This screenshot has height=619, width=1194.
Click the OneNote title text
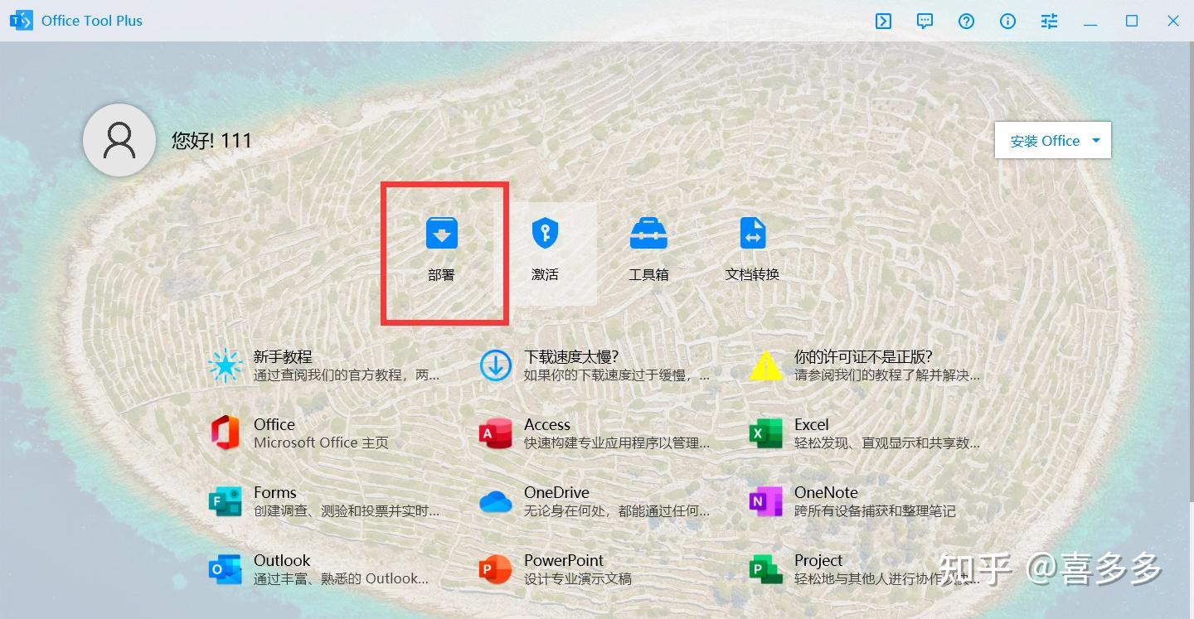click(826, 492)
